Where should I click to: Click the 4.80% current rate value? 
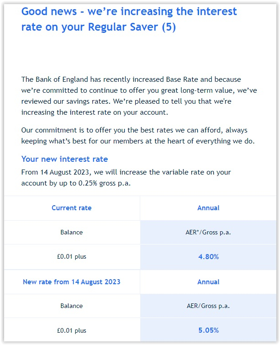pos(208,256)
